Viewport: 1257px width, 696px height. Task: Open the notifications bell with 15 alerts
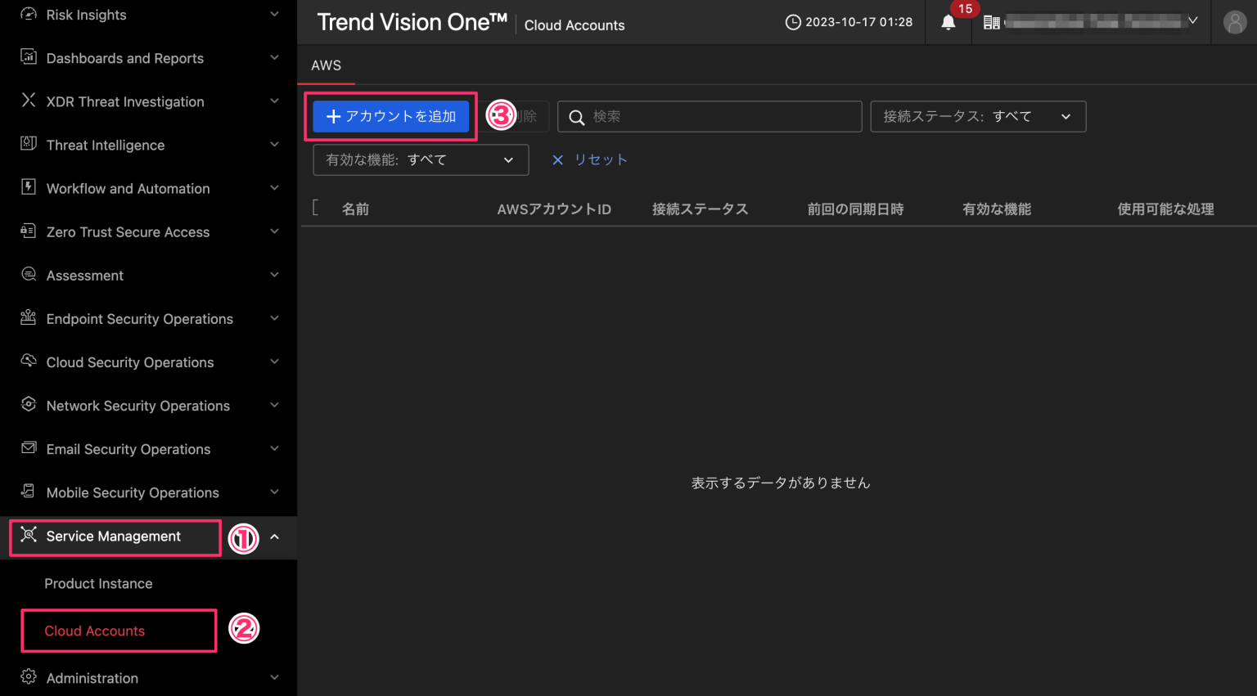pyautogui.click(x=948, y=22)
